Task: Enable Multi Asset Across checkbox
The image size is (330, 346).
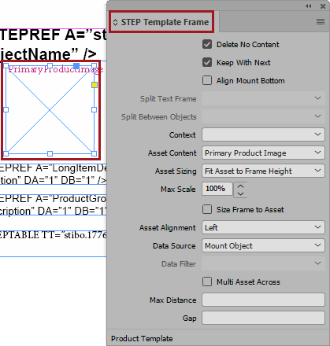Action: click(x=207, y=282)
